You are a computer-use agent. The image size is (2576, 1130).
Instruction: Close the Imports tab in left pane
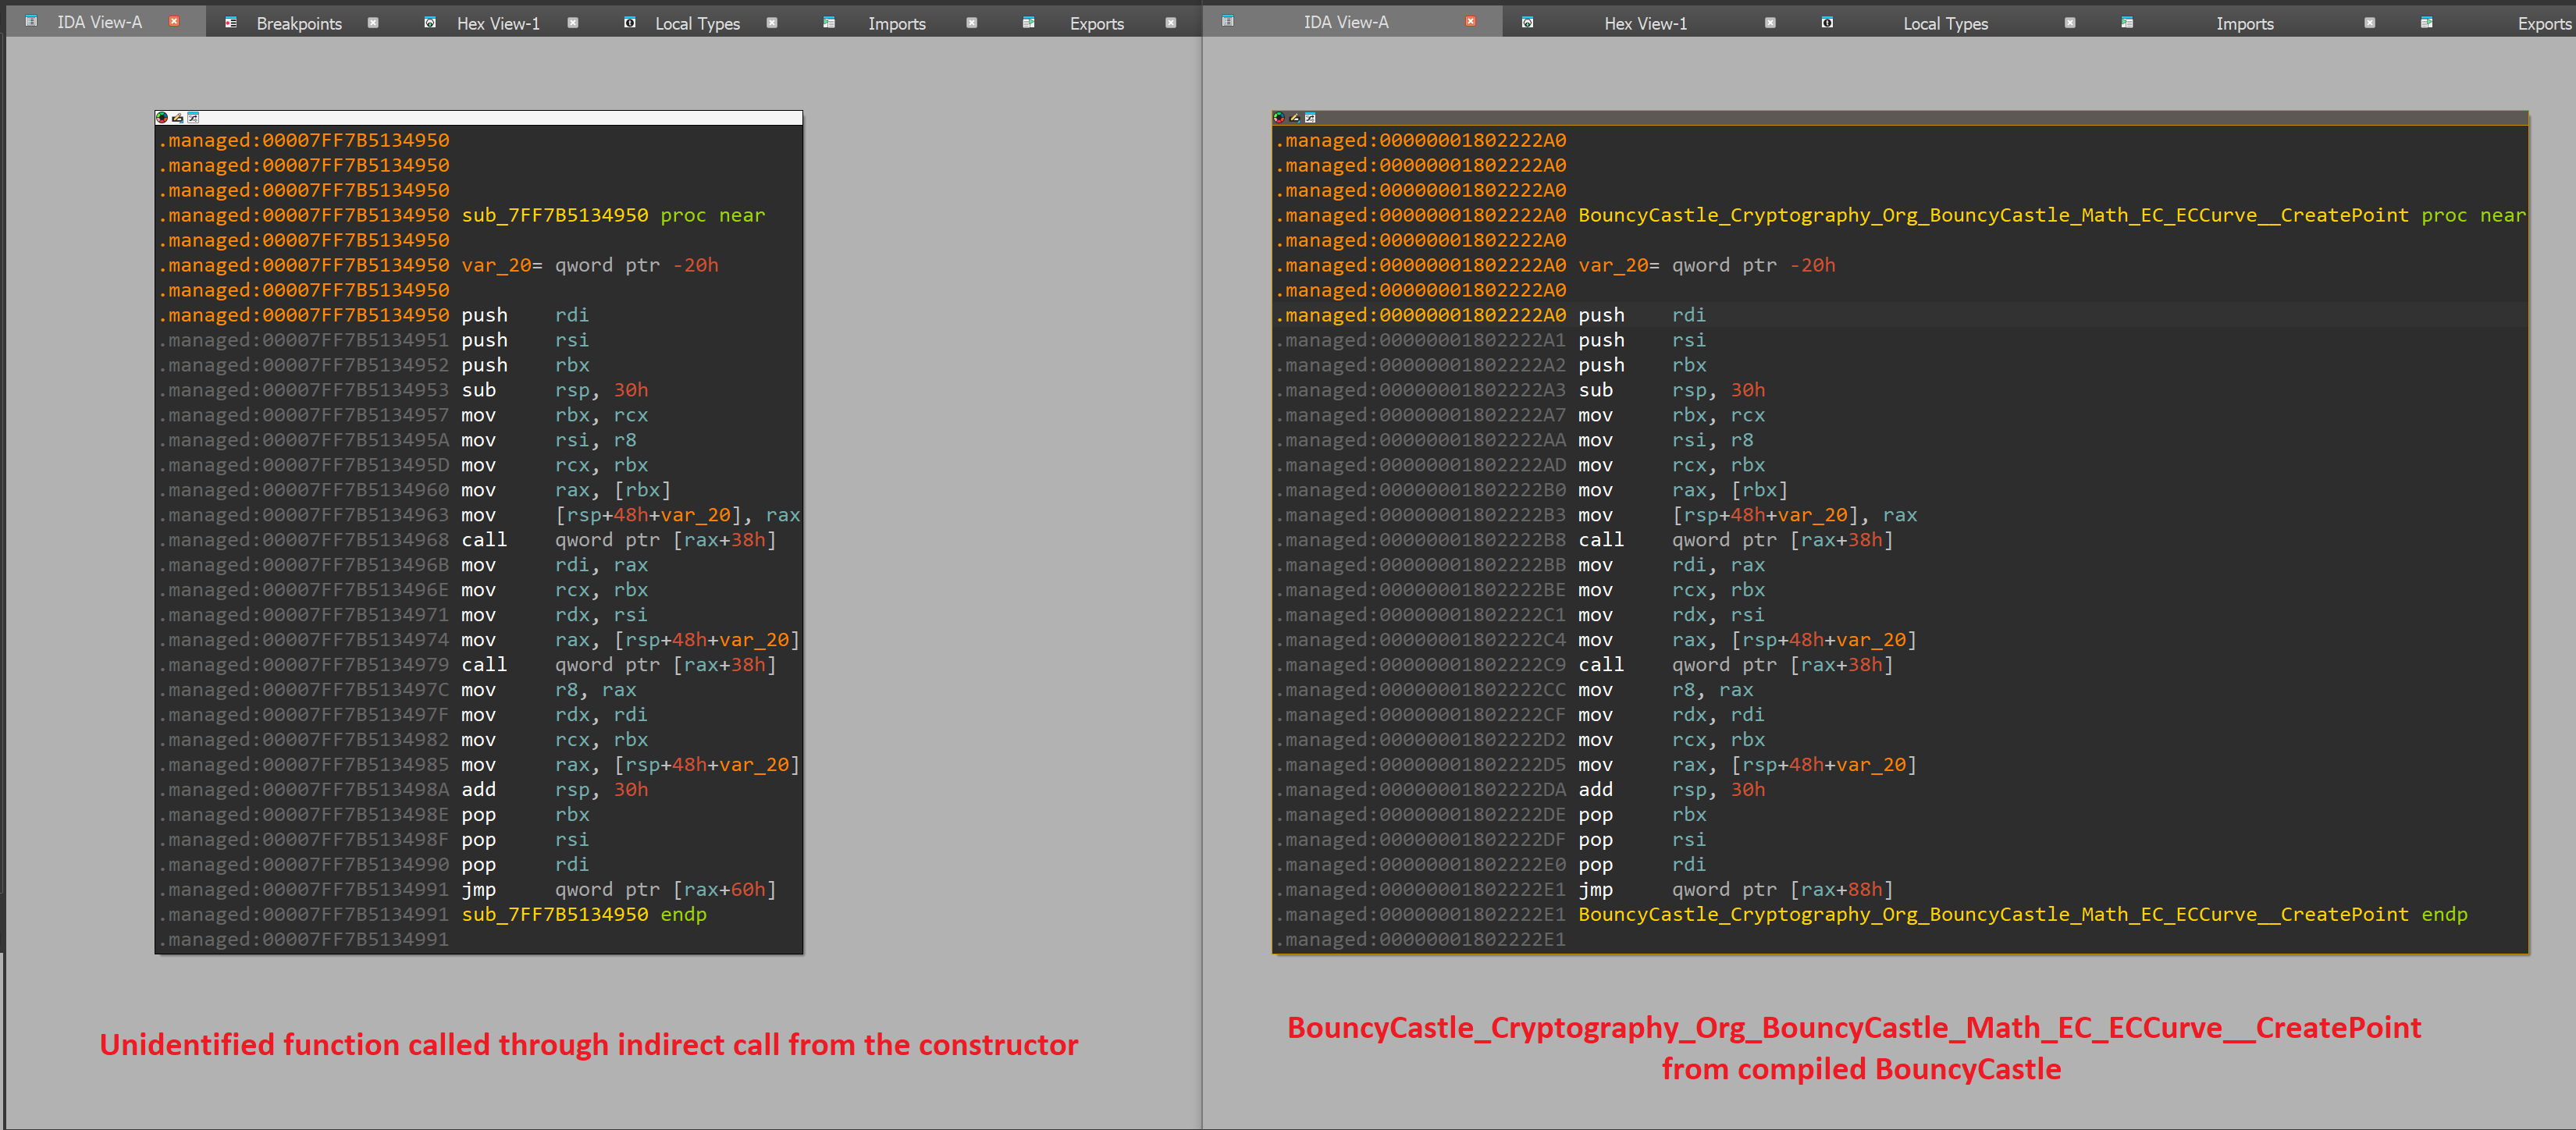(x=971, y=22)
